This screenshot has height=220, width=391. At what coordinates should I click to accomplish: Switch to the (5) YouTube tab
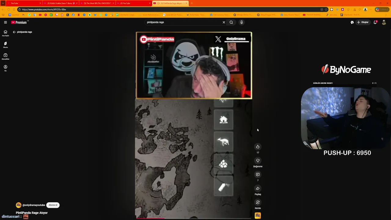[x=133, y=3]
